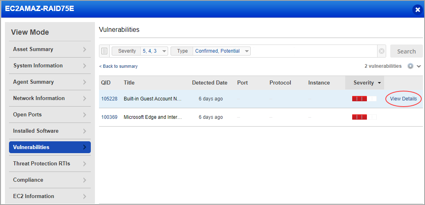The image size is (425, 205).
Task: Open the search filter list icon
Action: 104,51
